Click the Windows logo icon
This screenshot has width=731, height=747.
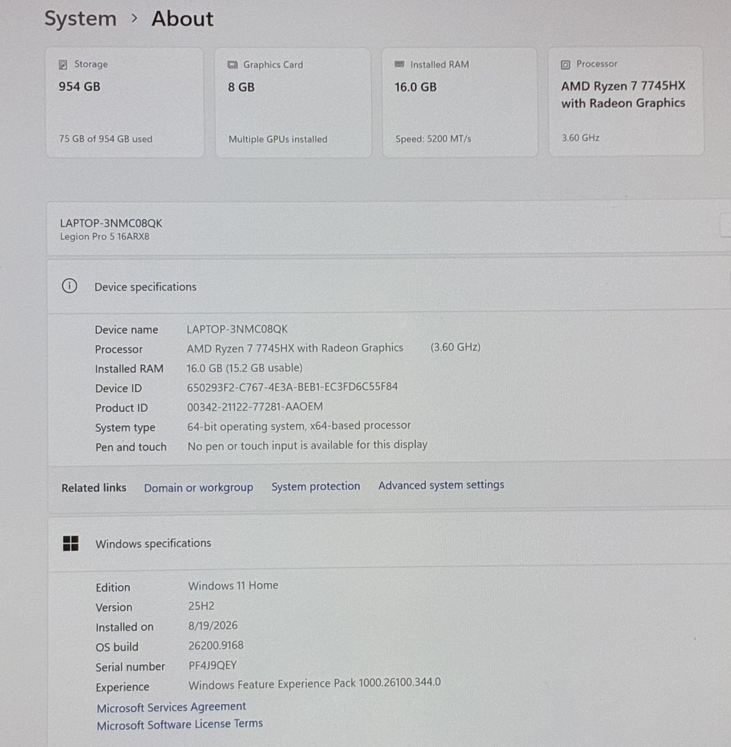(71, 543)
